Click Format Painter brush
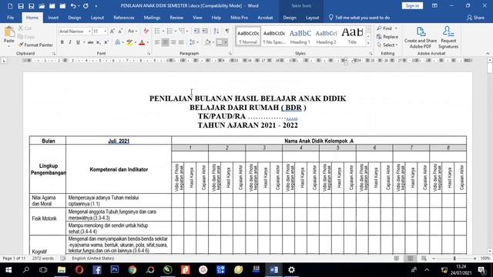 point(35,45)
